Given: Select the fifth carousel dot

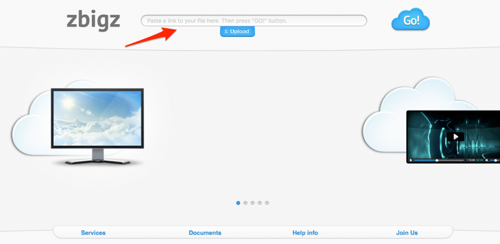Looking at the screenshot, I should [x=267, y=203].
